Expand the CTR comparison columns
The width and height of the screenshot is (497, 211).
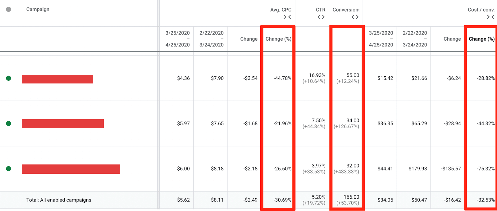pos(321,17)
